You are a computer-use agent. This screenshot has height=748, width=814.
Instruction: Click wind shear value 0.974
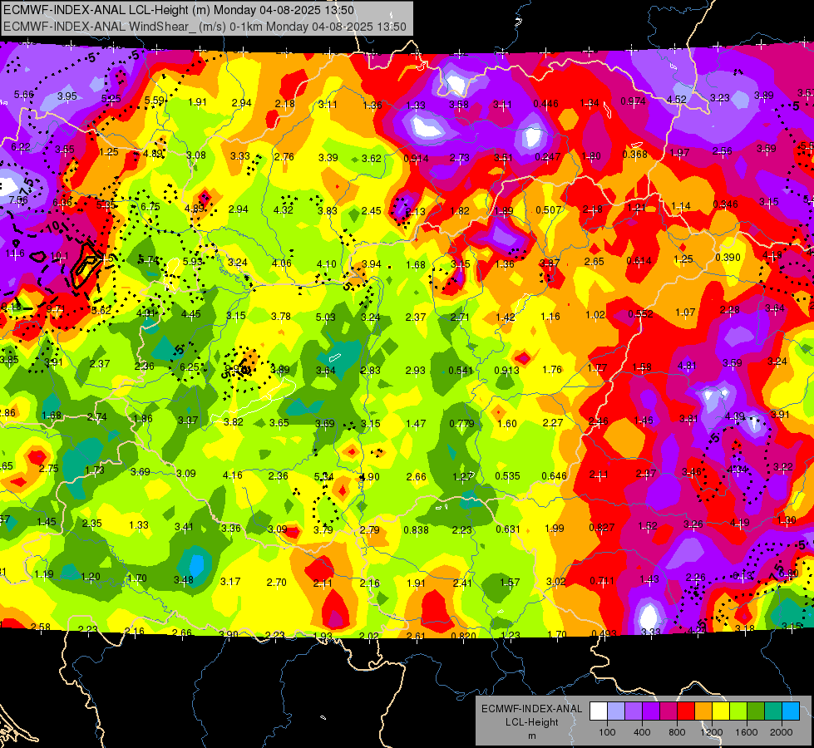633,101
